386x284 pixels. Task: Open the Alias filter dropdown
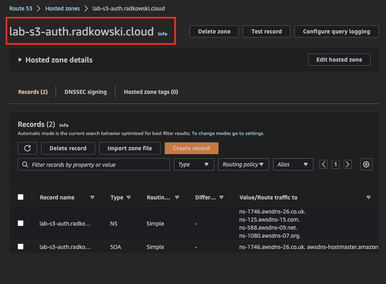pyautogui.click(x=293, y=164)
